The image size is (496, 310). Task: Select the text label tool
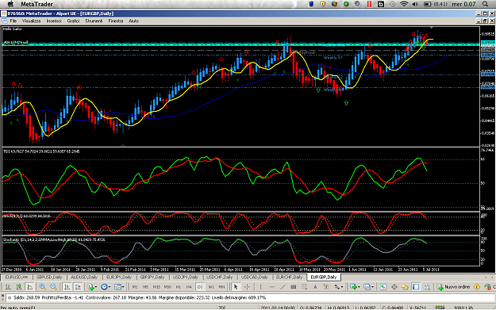pos(326,287)
